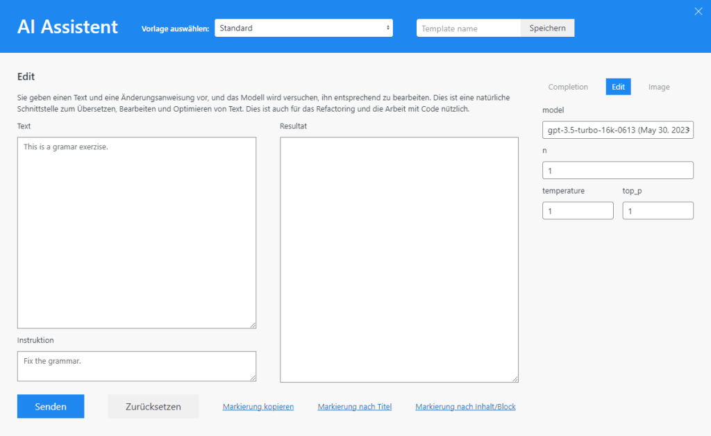Click the 'temperature' label
Image resolution: width=711 pixels, height=436 pixels.
coord(563,191)
